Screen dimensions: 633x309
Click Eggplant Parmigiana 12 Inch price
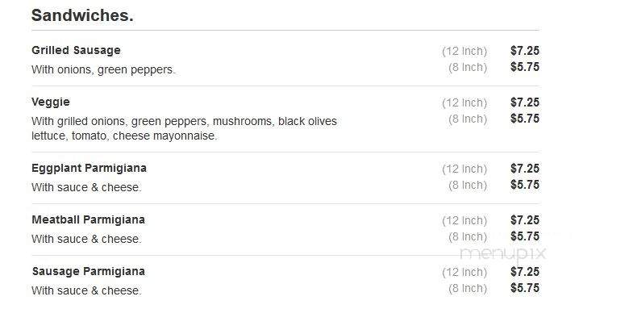(525, 169)
